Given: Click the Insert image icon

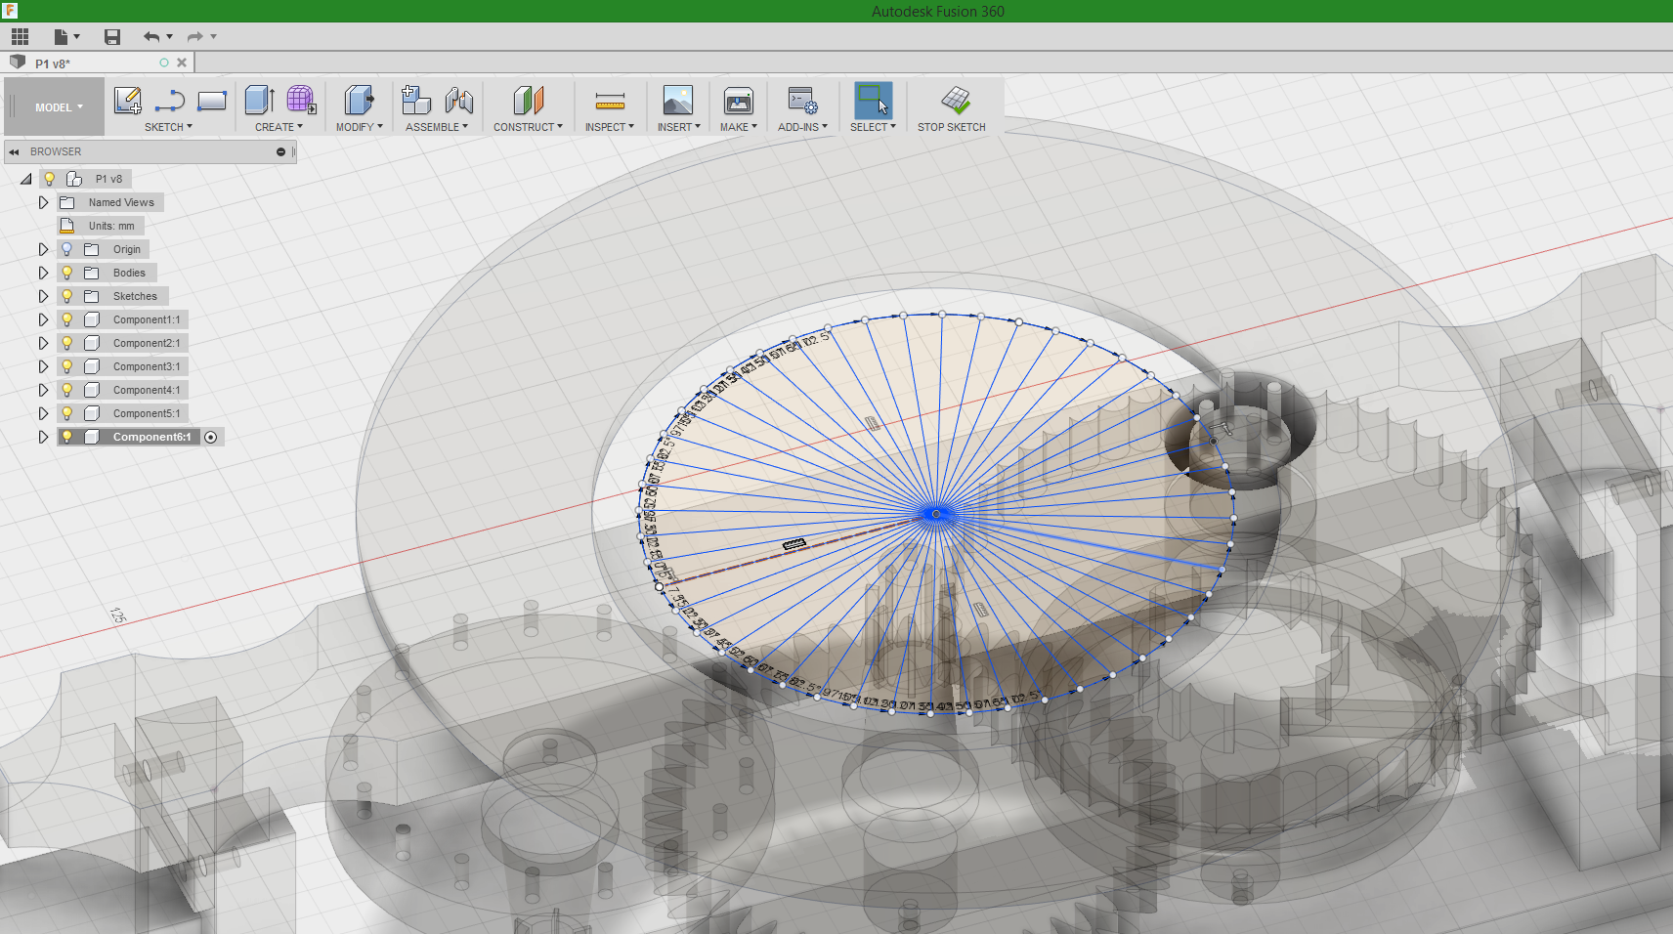Looking at the screenshot, I should (678, 101).
